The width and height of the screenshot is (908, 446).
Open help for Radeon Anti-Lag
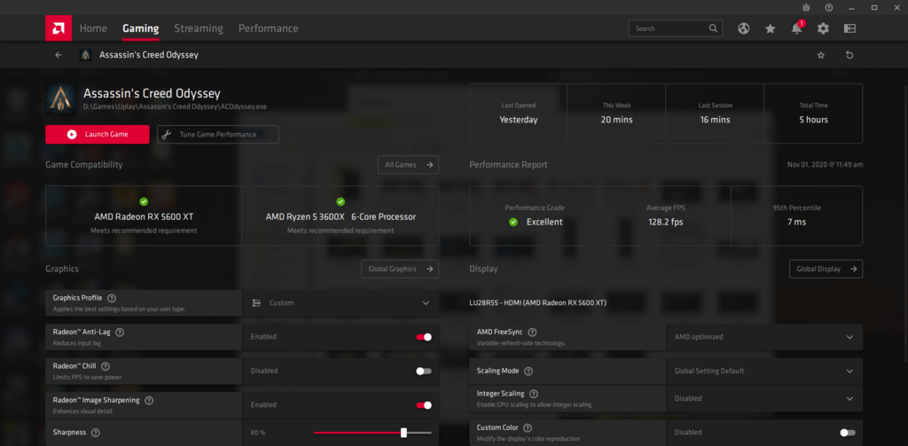tap(120, 332)
